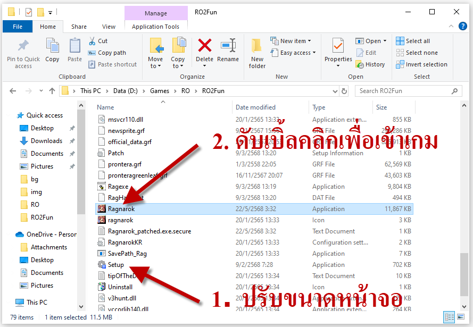Click the Refresh button beside address bar
This screenshot has height=327, width=473.
(x=344, y=91)
